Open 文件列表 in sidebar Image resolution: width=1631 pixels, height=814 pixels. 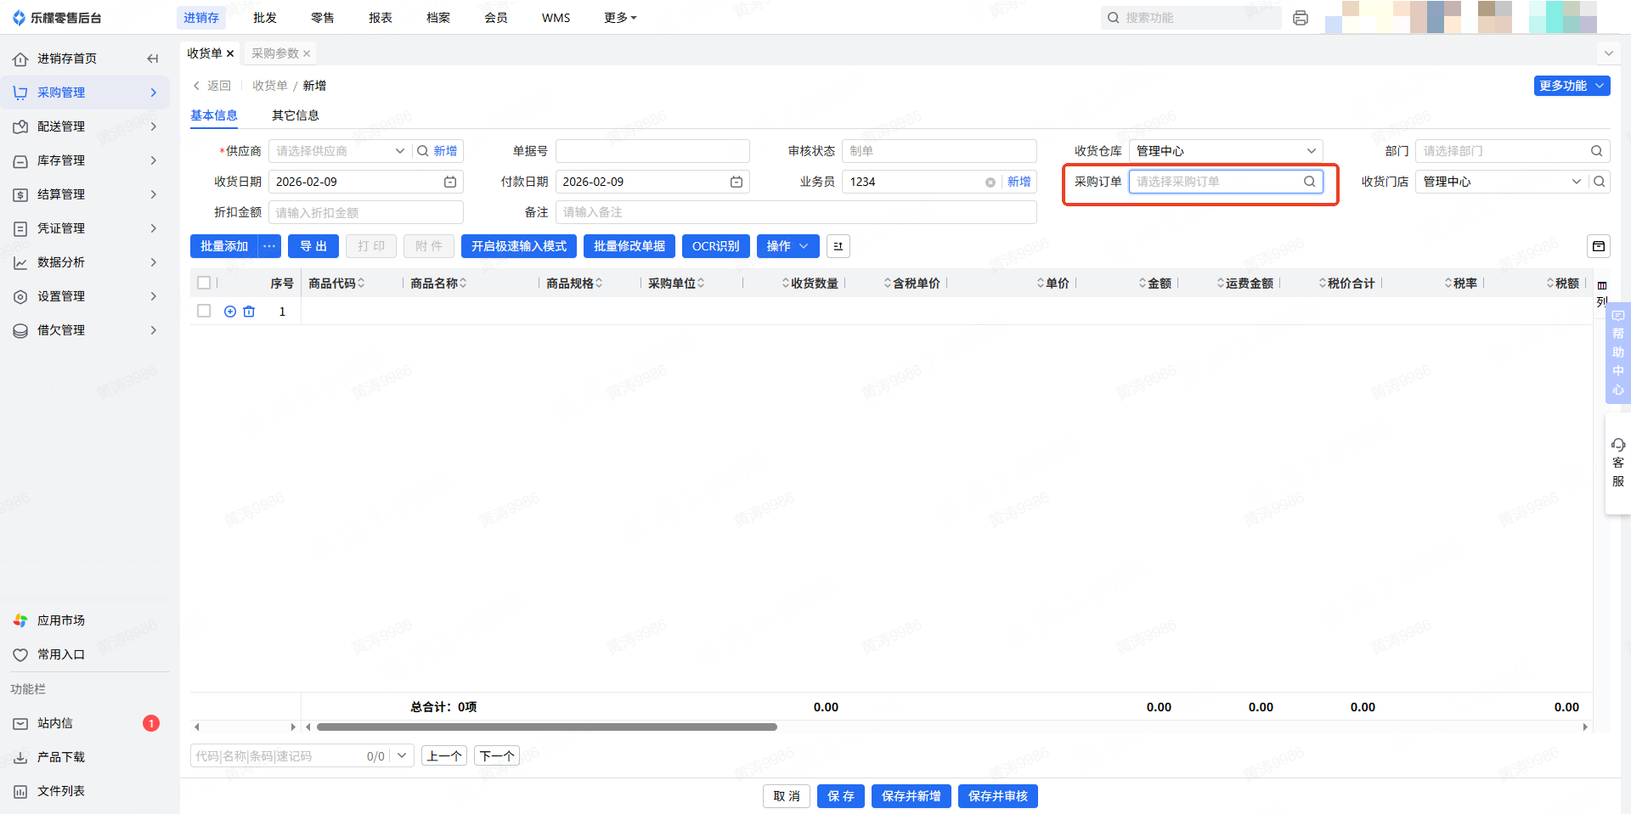[x=61, y=791]
